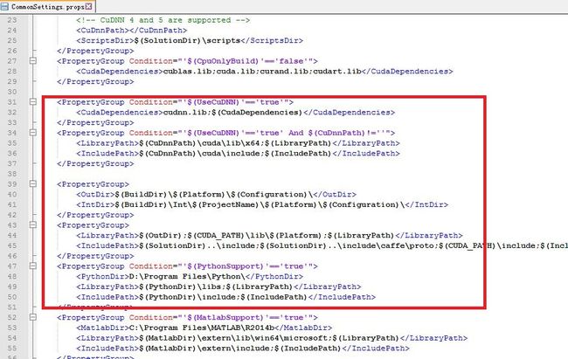Collapse the PythonSupport PropertyGroup fold at line 47
Viewport: 568px width, 359px height.
33,266
